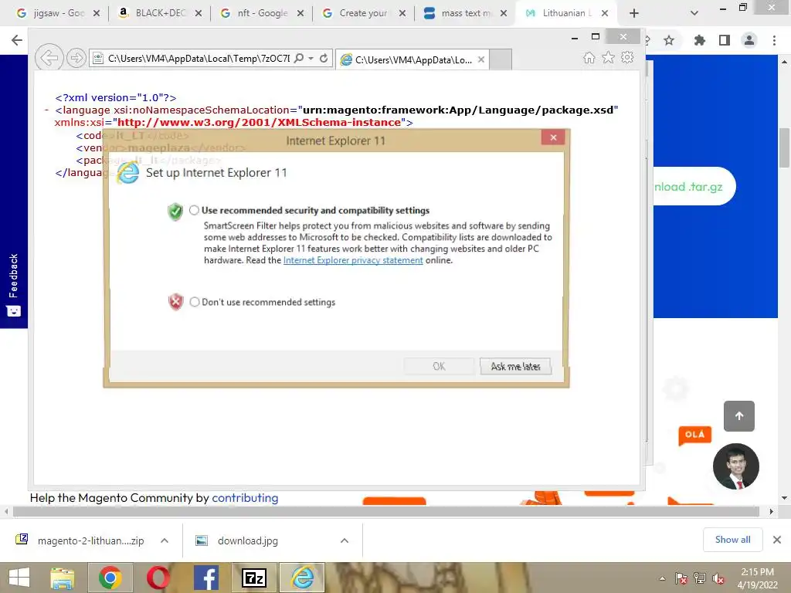
Task: Expand options for download.jpg download
Action: coord(345,540)
